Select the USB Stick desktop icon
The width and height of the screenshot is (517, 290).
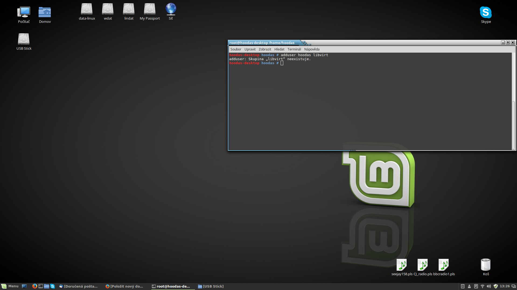24,42
